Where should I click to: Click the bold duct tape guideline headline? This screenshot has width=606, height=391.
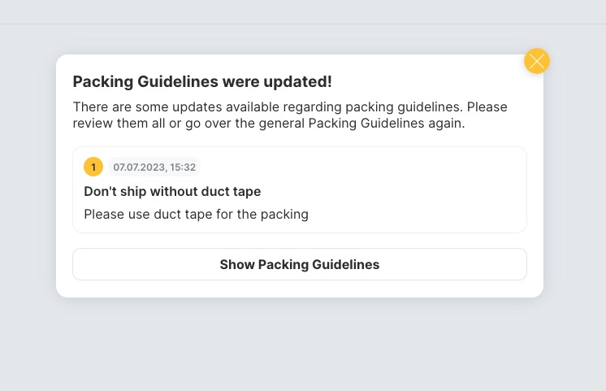point(172,192)
